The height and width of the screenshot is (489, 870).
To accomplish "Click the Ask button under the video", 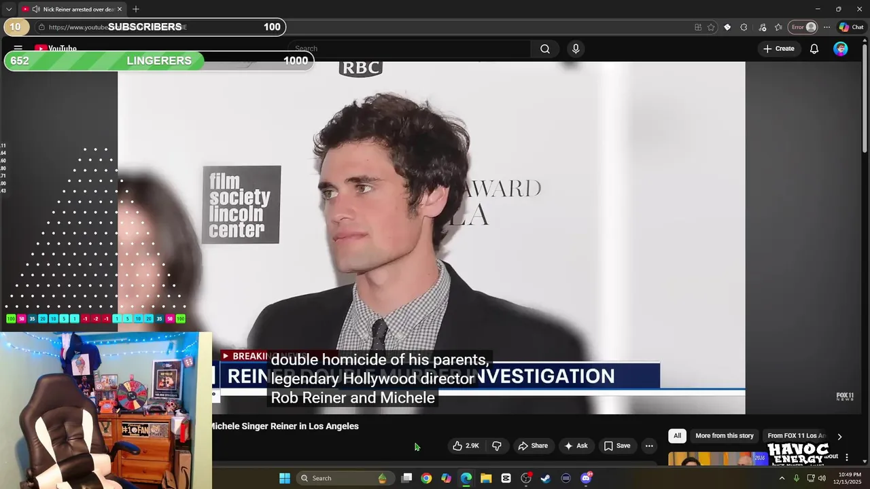I will pos(576,446).
